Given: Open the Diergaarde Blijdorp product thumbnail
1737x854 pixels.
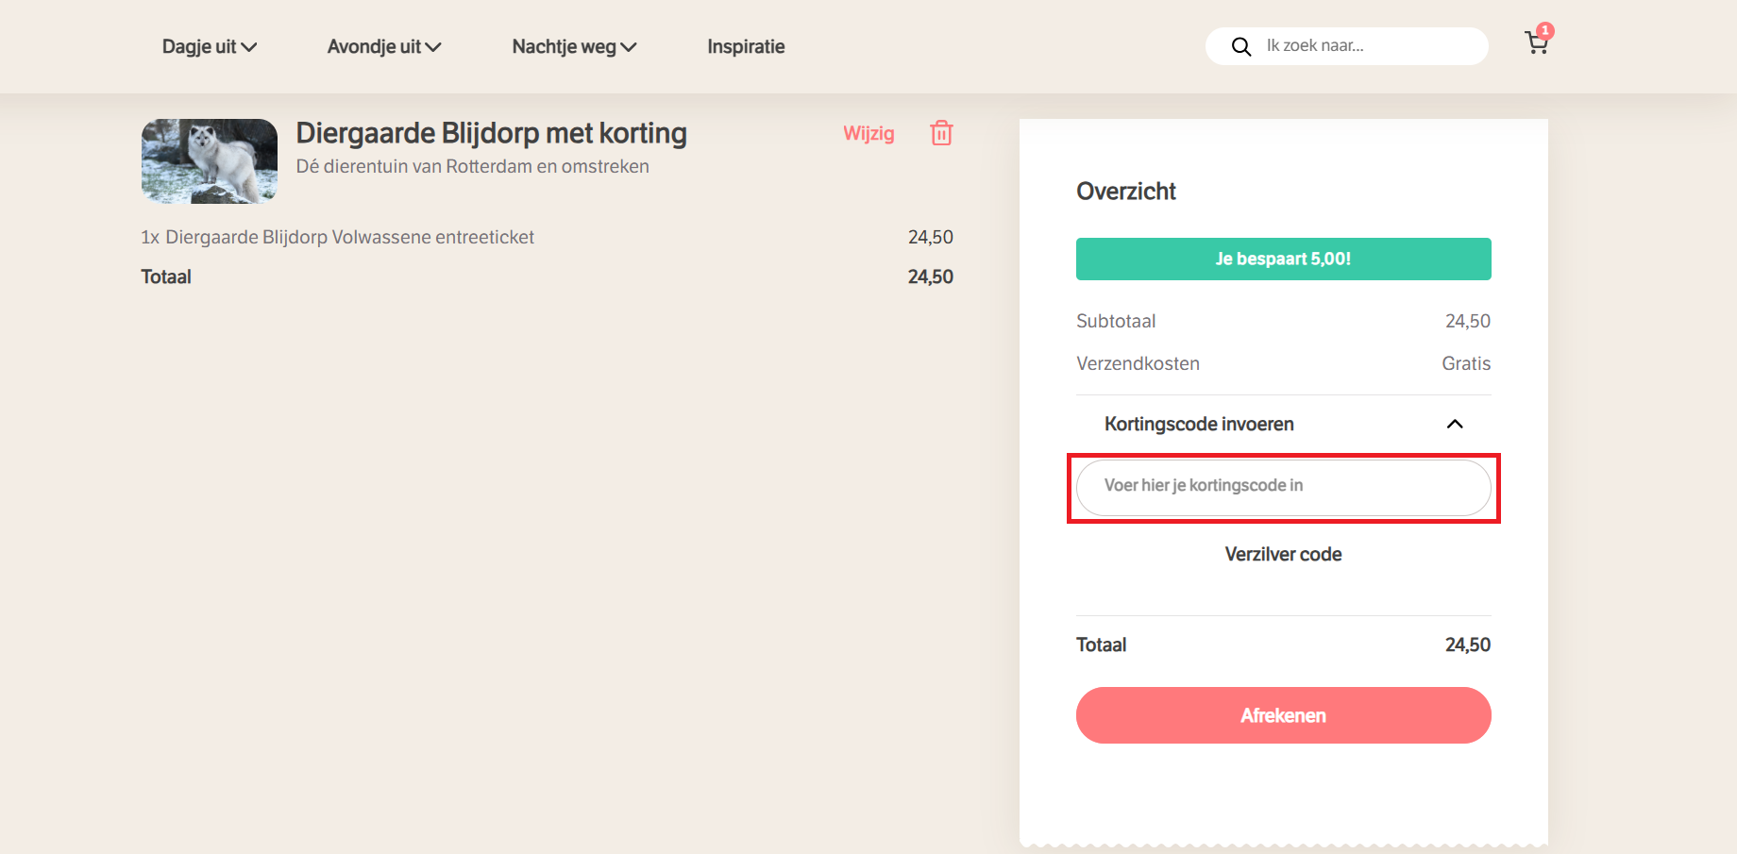Looking at the screenshot, I should [210, 161].
